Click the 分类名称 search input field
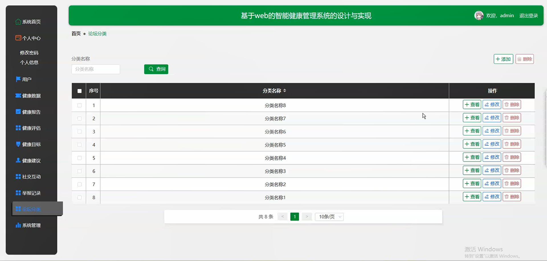 (96, 69)
